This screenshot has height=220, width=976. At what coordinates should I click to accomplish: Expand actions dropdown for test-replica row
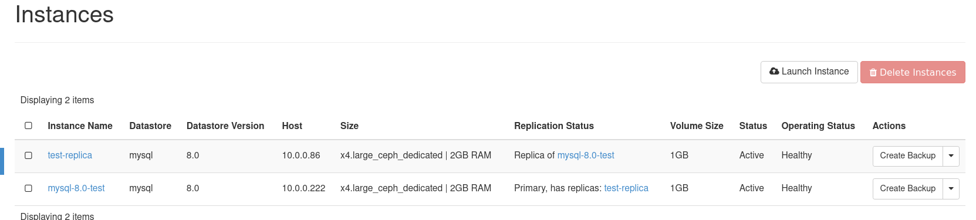[951, 156]
